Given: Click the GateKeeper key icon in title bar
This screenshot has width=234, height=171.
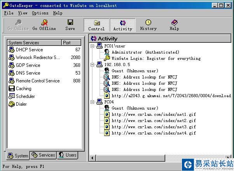Looking at the screenshot, I should (x=6, y=5).
